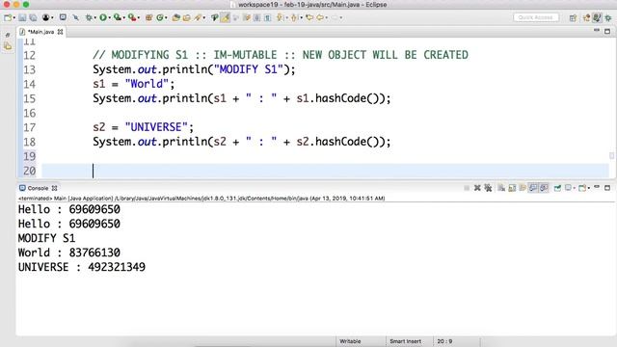Click the Search flashlight icon
This screenshot has width=617, height=347.
[x=198, y=17]
